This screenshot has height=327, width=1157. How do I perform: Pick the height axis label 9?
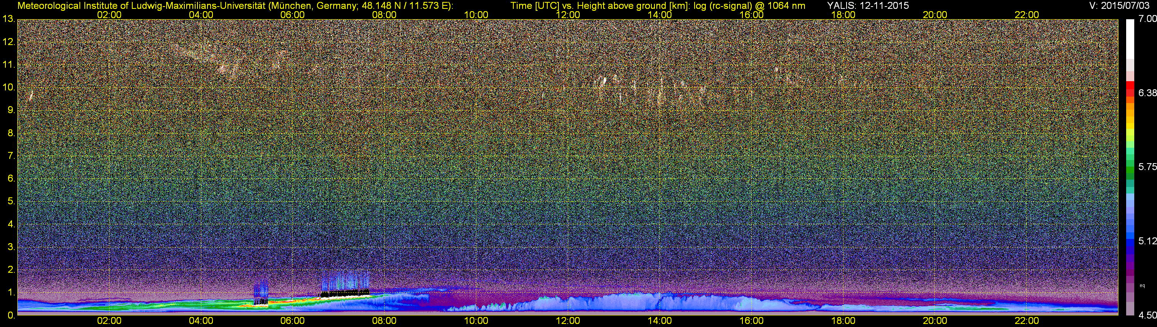point(11,110)
